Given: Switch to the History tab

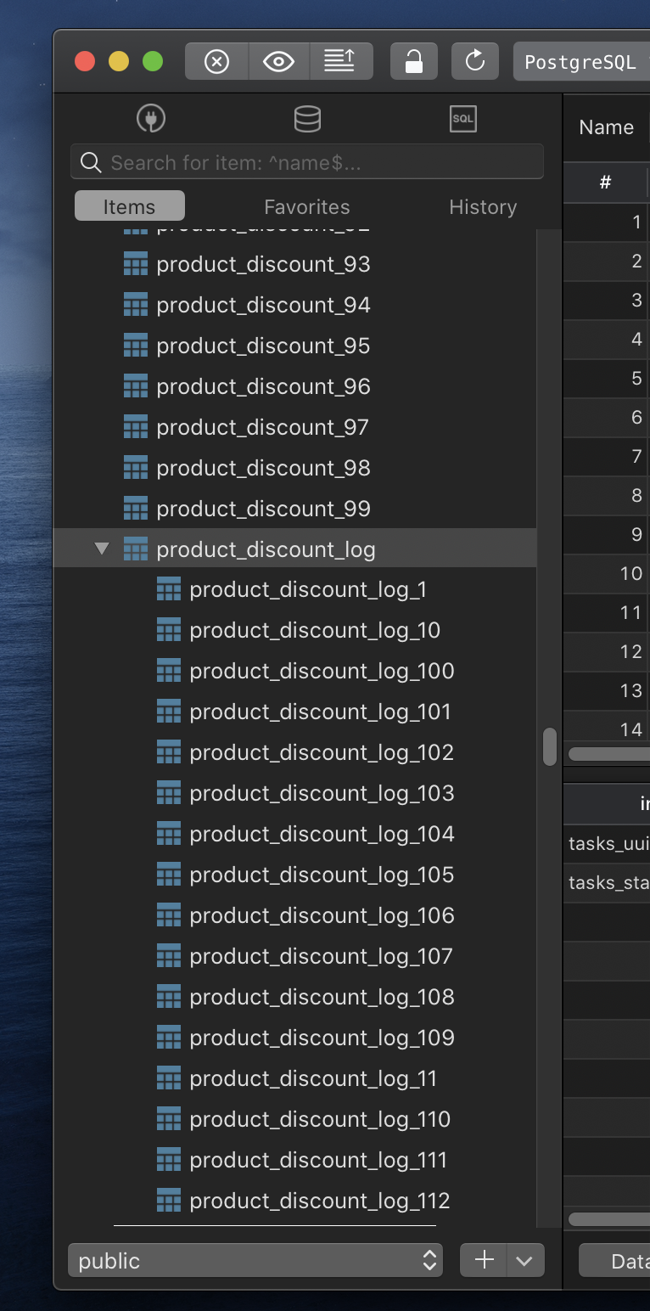Looking at the screenshot, I should pos(482,206).
